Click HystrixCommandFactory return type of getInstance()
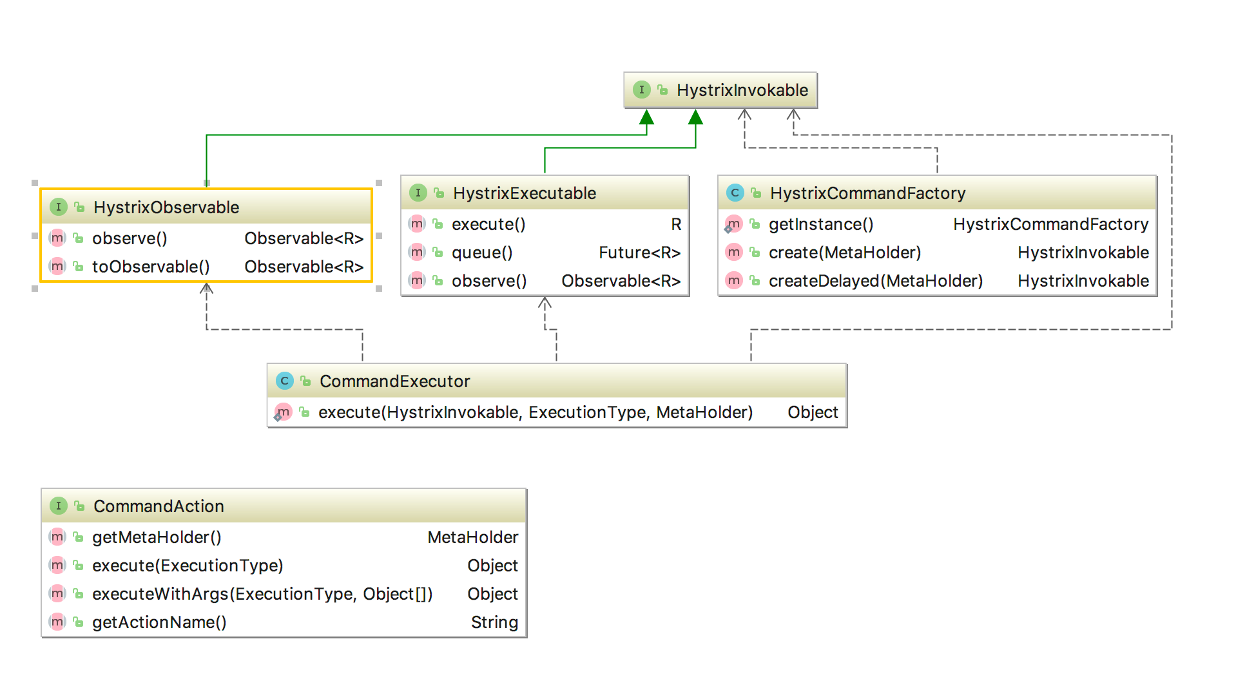 [x=1051, y=224]
